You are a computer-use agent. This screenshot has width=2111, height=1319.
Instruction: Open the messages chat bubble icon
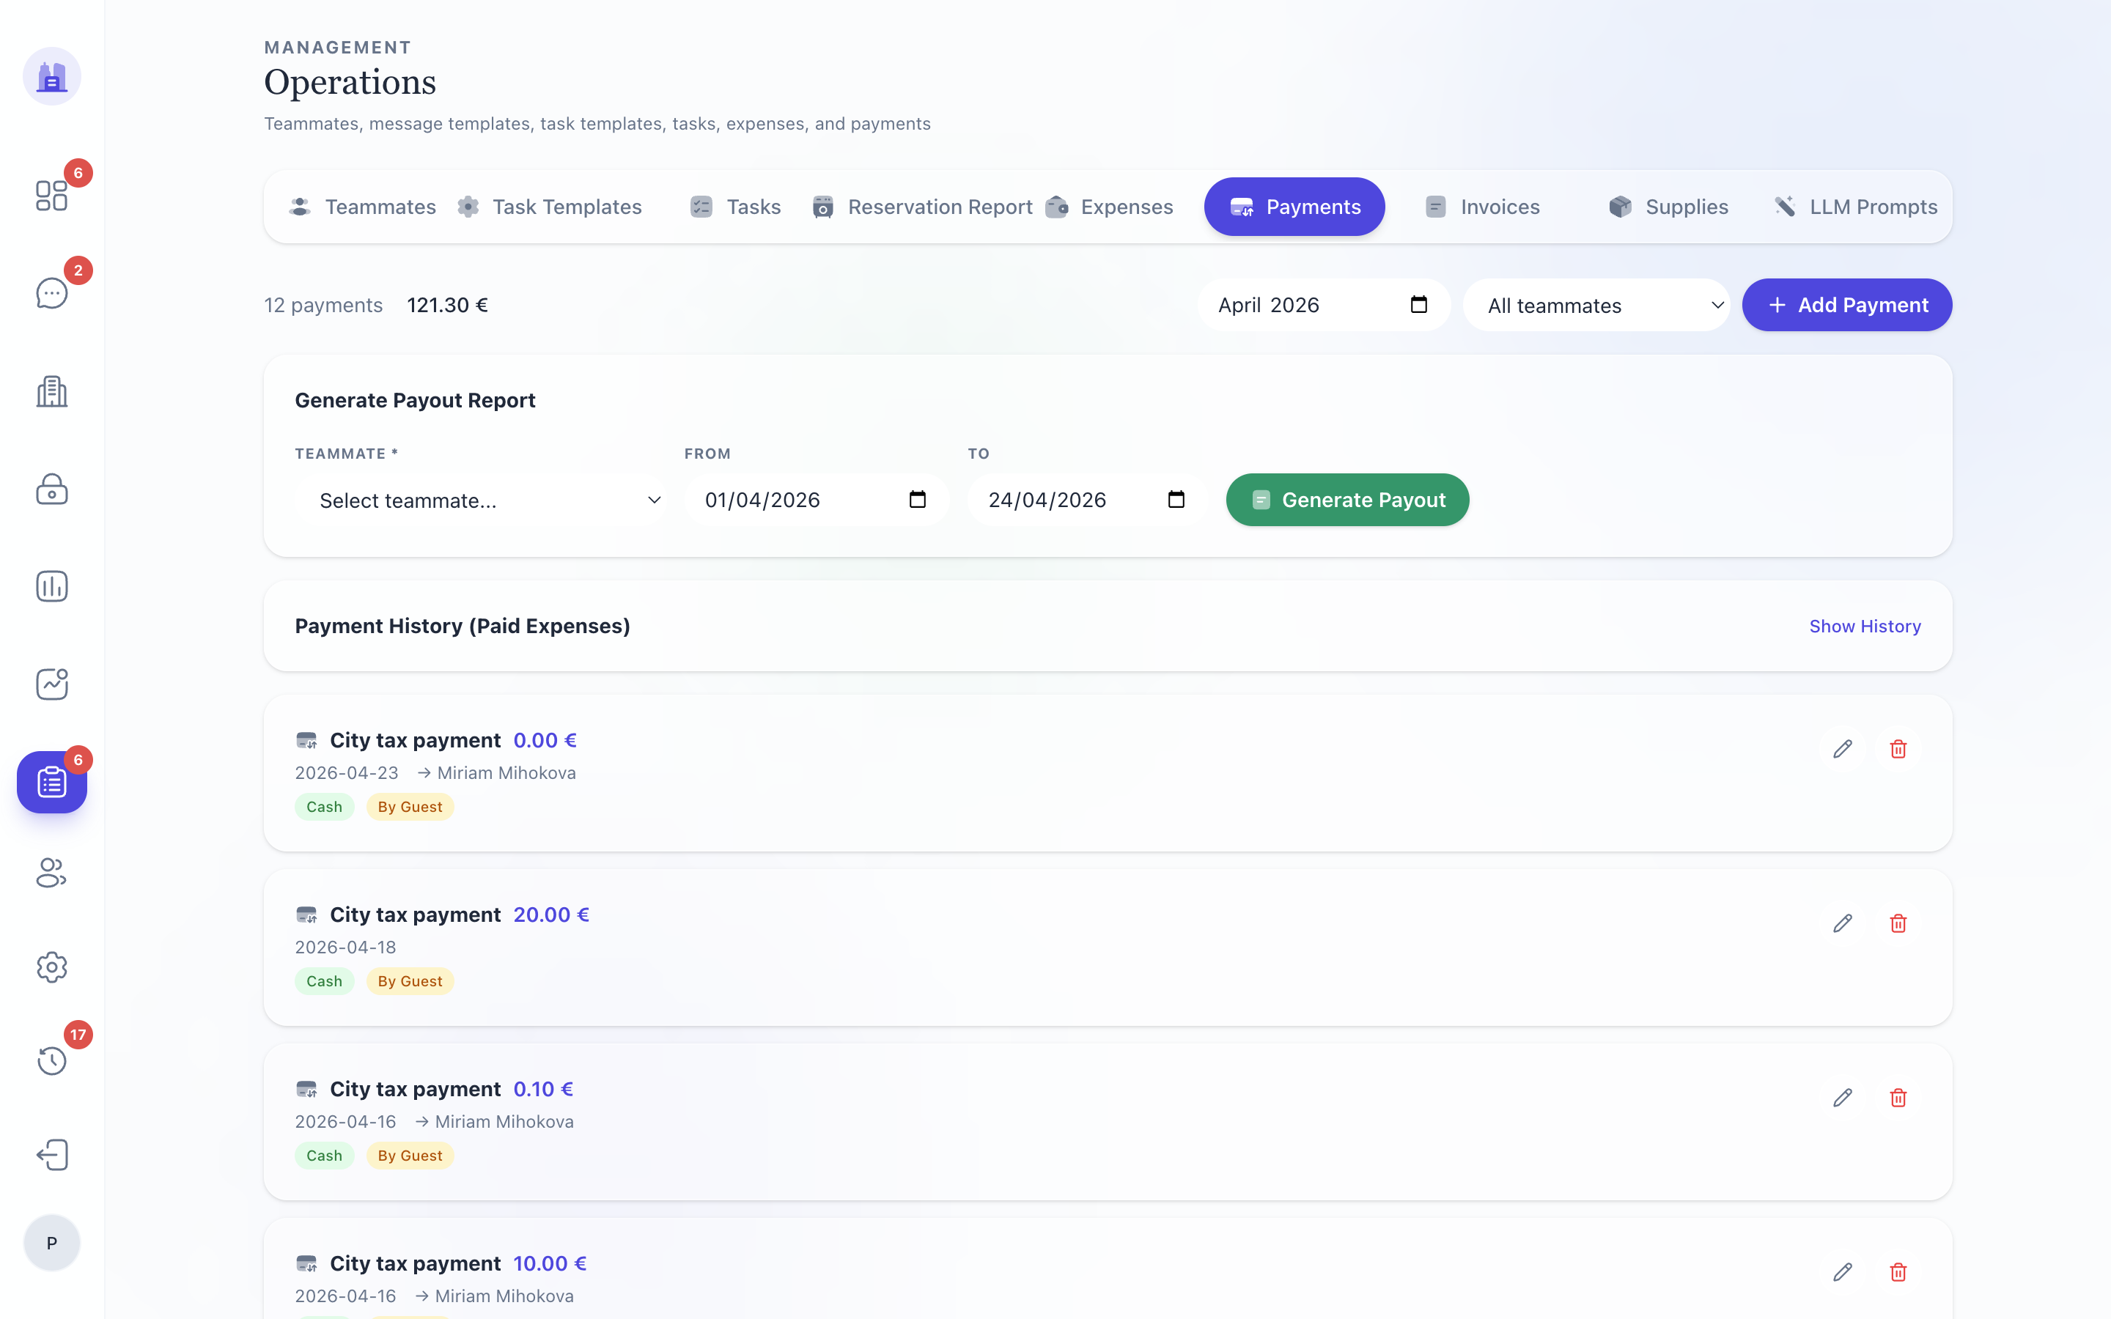pos(51,293)
